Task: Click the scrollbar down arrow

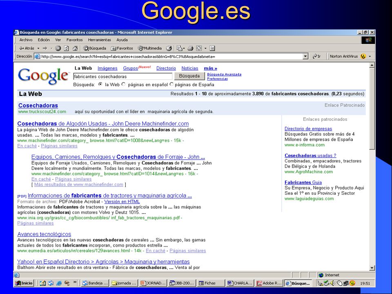Action: 372,268
